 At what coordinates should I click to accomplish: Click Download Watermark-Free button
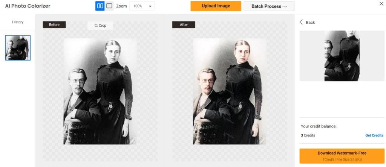coord(342,156)
